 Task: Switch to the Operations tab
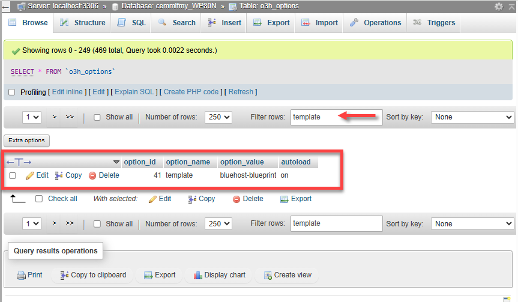pos(375,22)
